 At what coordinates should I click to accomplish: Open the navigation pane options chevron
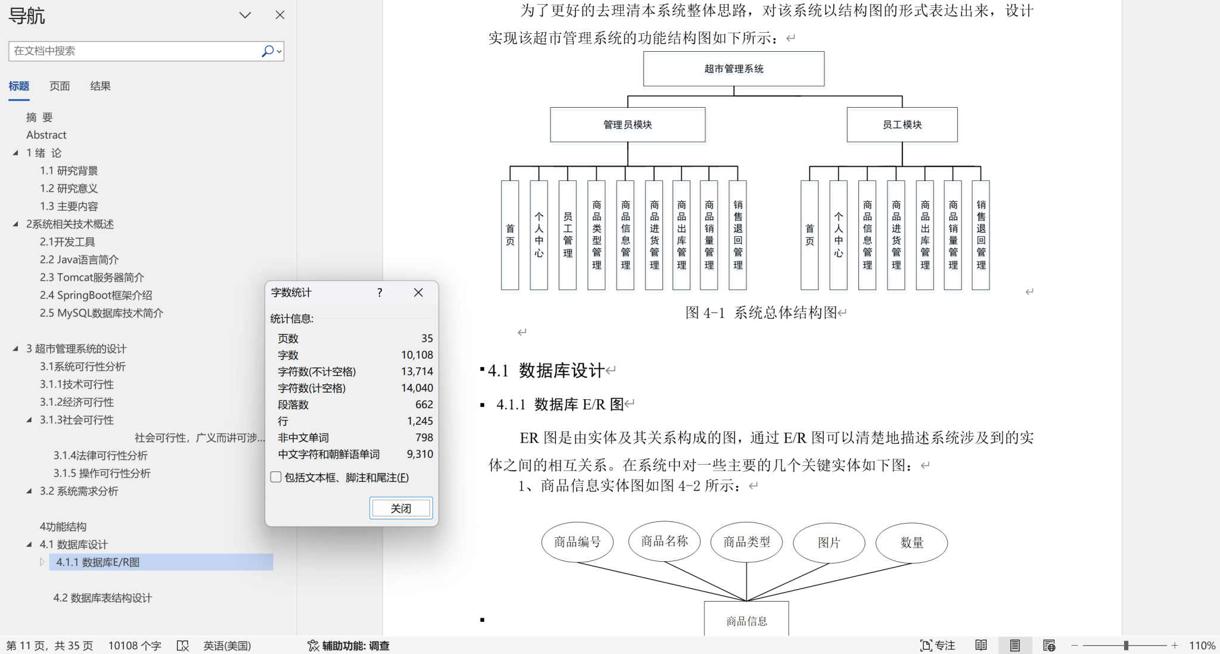245,15
